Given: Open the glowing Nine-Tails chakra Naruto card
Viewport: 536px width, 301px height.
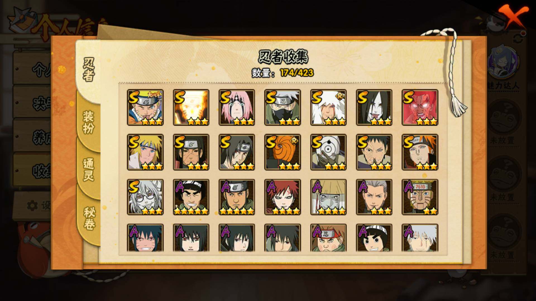Looking at the screenshot, I should [x=191, y=107].
